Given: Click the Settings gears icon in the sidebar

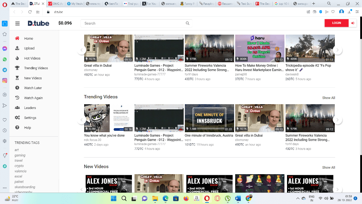Looking at the screenshot, I should (17, 117).
